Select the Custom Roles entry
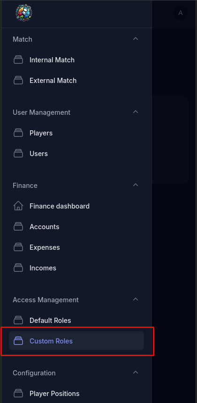Screen dimensions: 197x403 tap(76, 341)
